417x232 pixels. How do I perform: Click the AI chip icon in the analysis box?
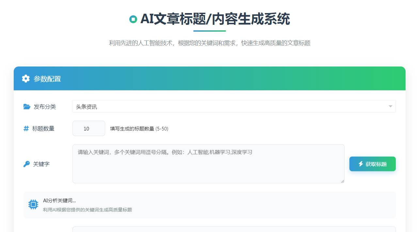click(33, 205)
